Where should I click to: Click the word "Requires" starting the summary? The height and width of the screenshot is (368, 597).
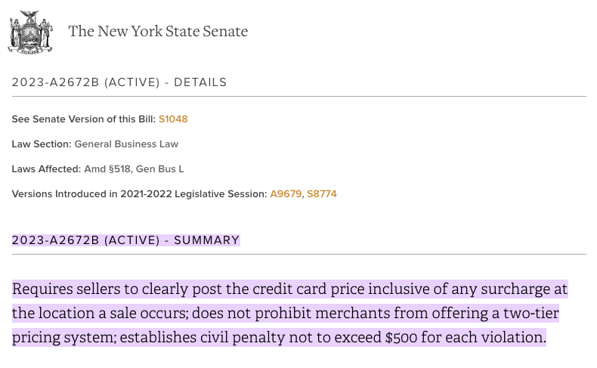pos(42,289)
